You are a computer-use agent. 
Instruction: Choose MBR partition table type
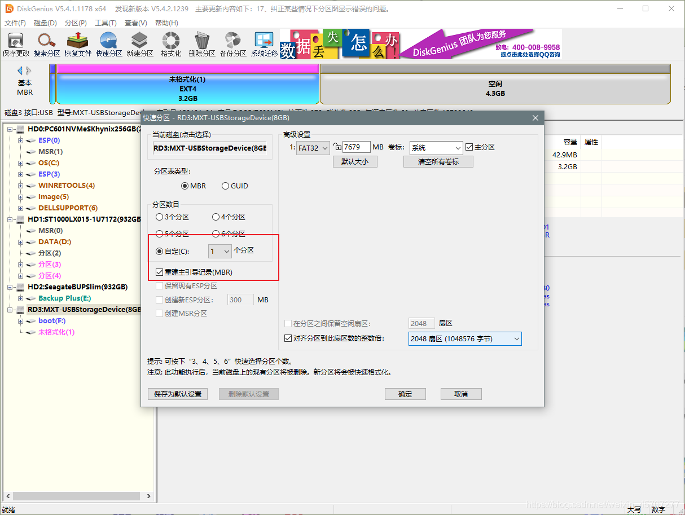point(185,186)
